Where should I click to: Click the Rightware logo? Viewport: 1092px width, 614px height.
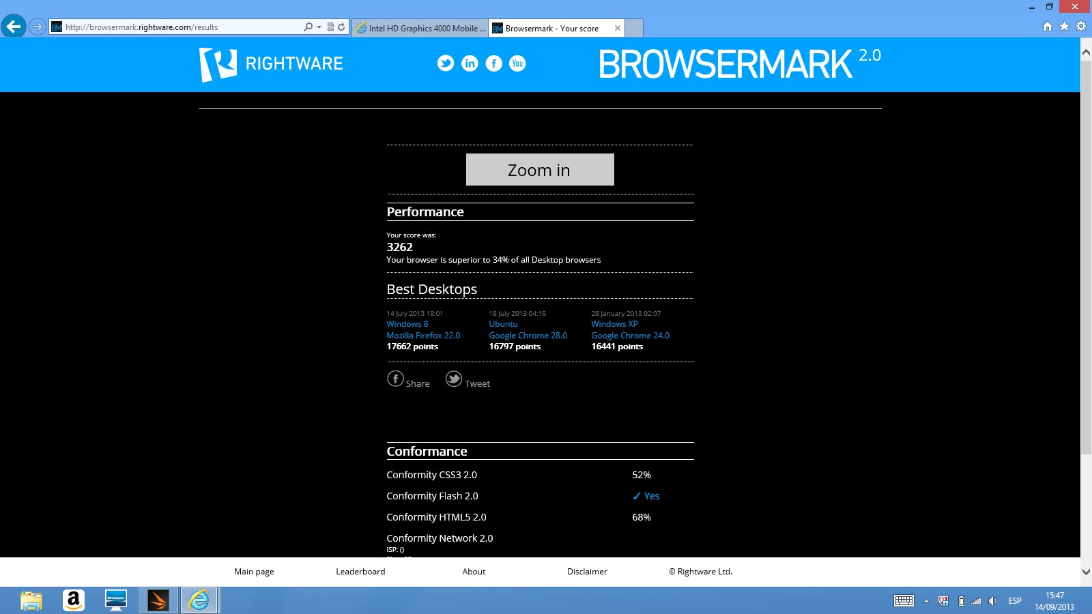271,64
